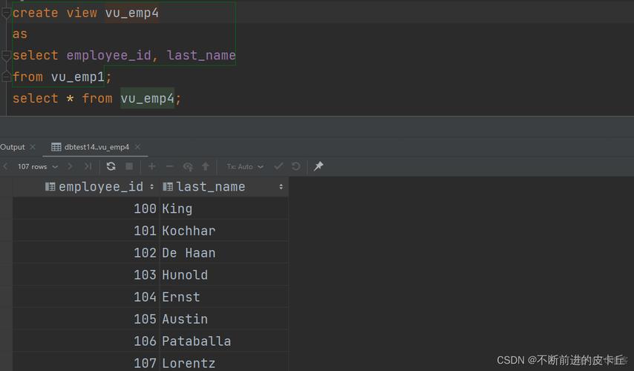Go to previous page arrow
This screenshot has width=634, height=371.
[x=5, y=166]
